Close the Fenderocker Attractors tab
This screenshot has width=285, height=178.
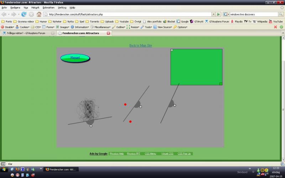(108, 33)
